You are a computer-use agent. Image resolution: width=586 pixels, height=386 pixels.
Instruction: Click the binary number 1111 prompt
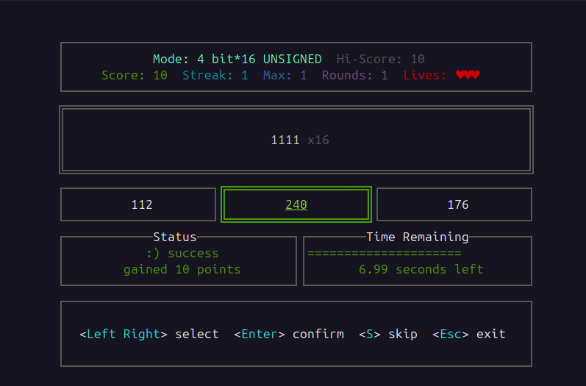285,140
